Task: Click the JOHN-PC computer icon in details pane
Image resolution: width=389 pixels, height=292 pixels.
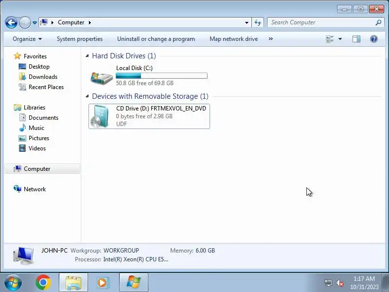Action: click(x=23, y=255)
